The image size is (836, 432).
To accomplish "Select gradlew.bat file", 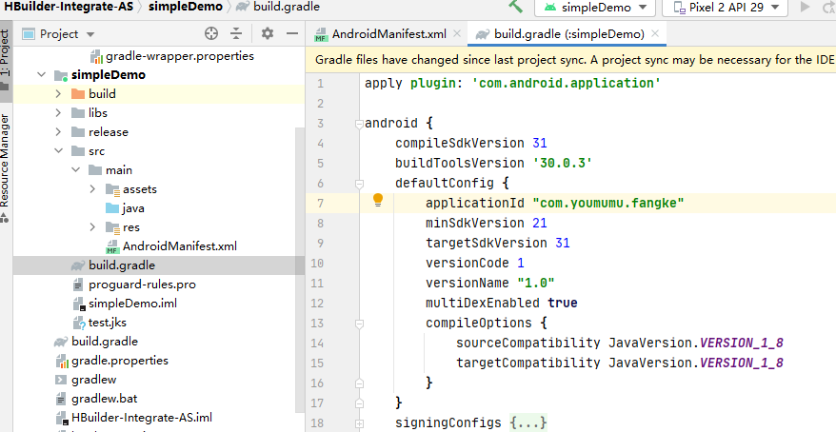I will [104, 399].
